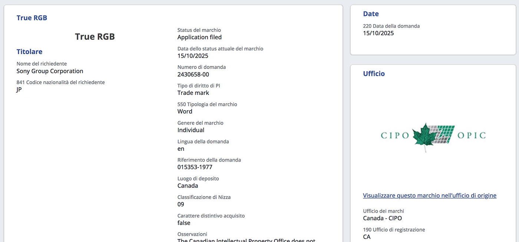Select Nice classification value '09'
The image size is (519, 242).
pos(181,204)
